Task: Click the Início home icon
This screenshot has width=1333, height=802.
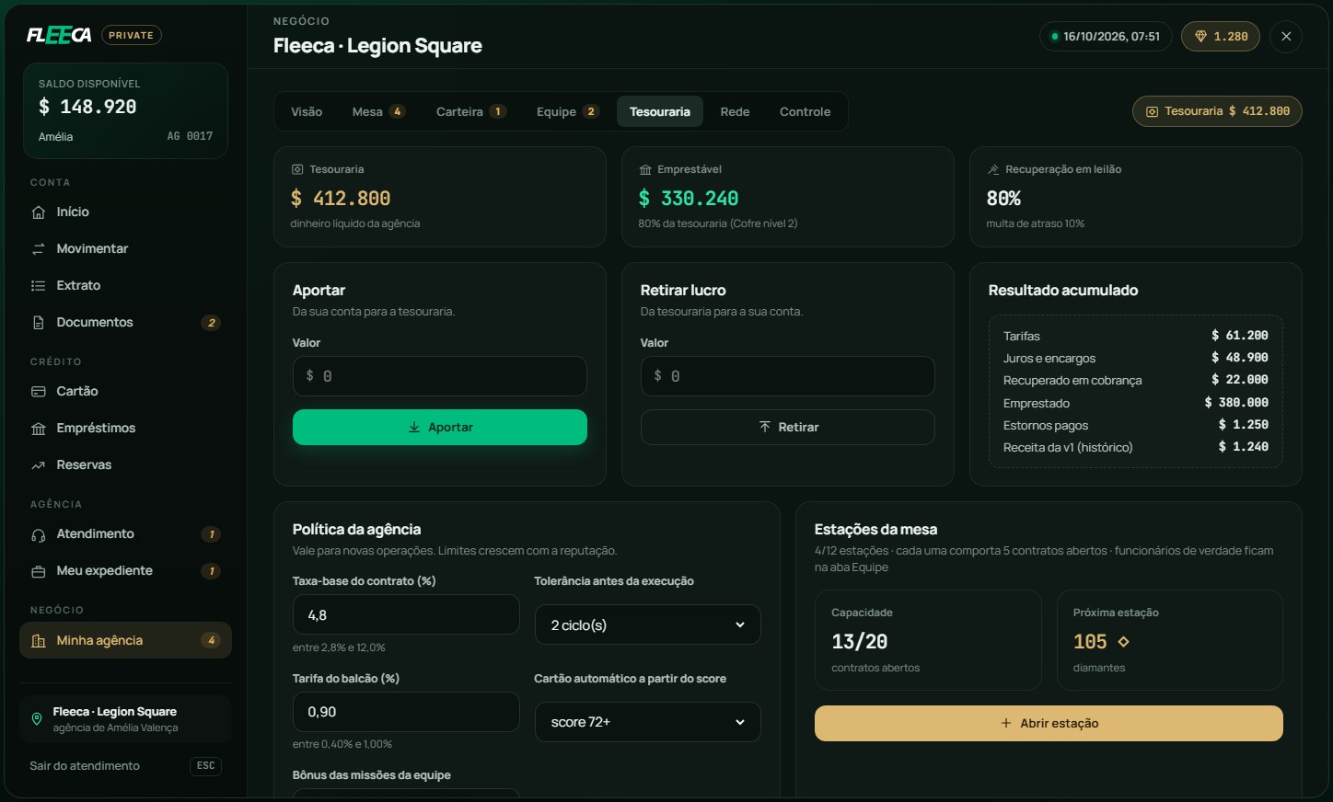Action: click(39, 212)
